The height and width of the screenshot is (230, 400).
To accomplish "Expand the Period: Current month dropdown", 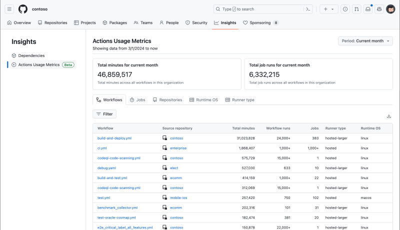I will tap(365, 41).
